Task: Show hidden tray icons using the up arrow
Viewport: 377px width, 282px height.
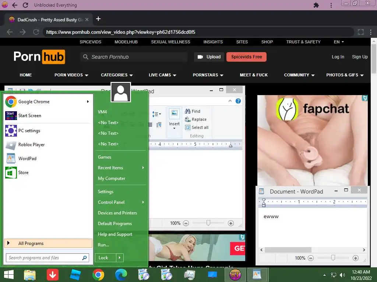Action: point(325,275)
